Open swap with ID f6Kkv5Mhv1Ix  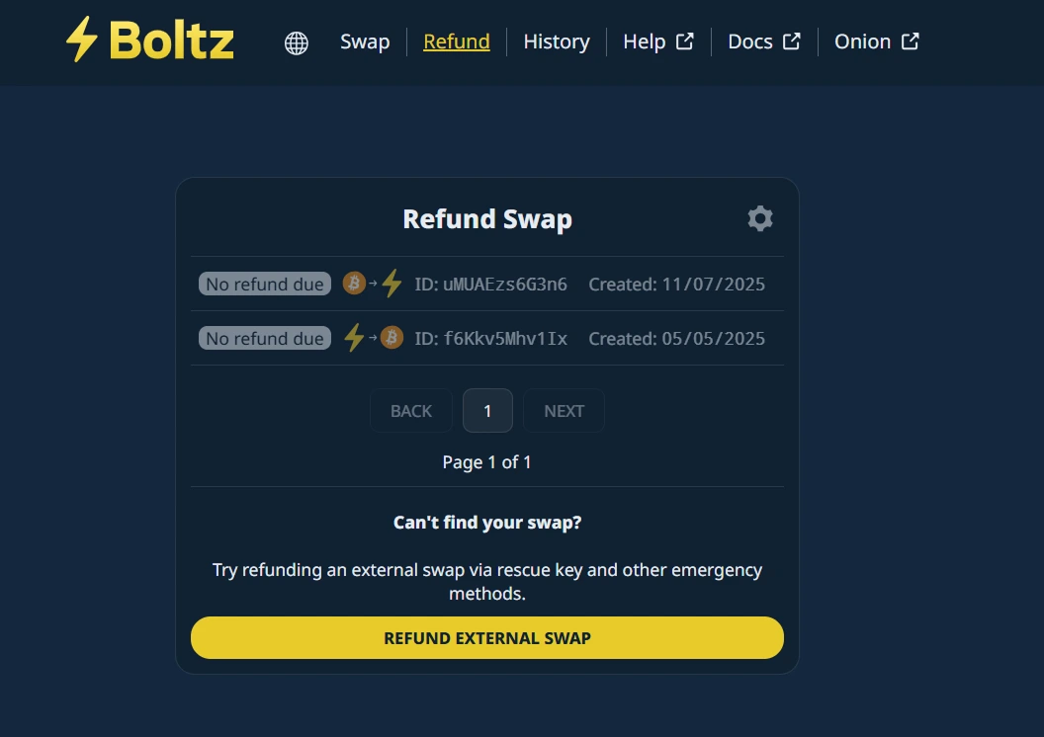pos(504,339)
